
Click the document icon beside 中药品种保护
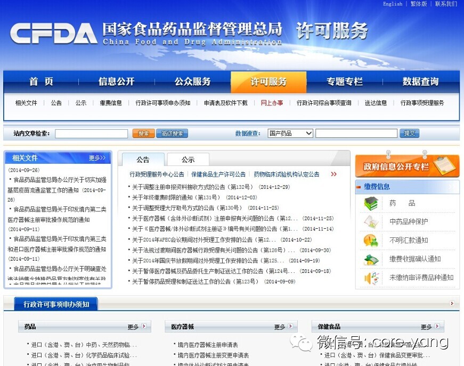[371, 222]
